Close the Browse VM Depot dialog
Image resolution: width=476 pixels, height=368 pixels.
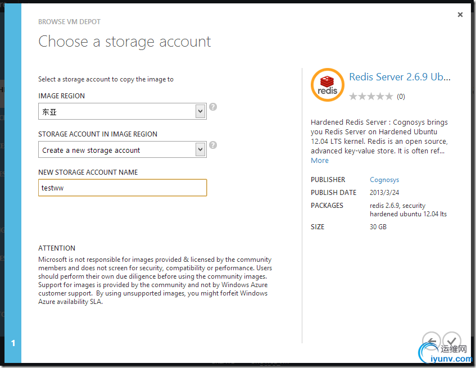[460, 15]
